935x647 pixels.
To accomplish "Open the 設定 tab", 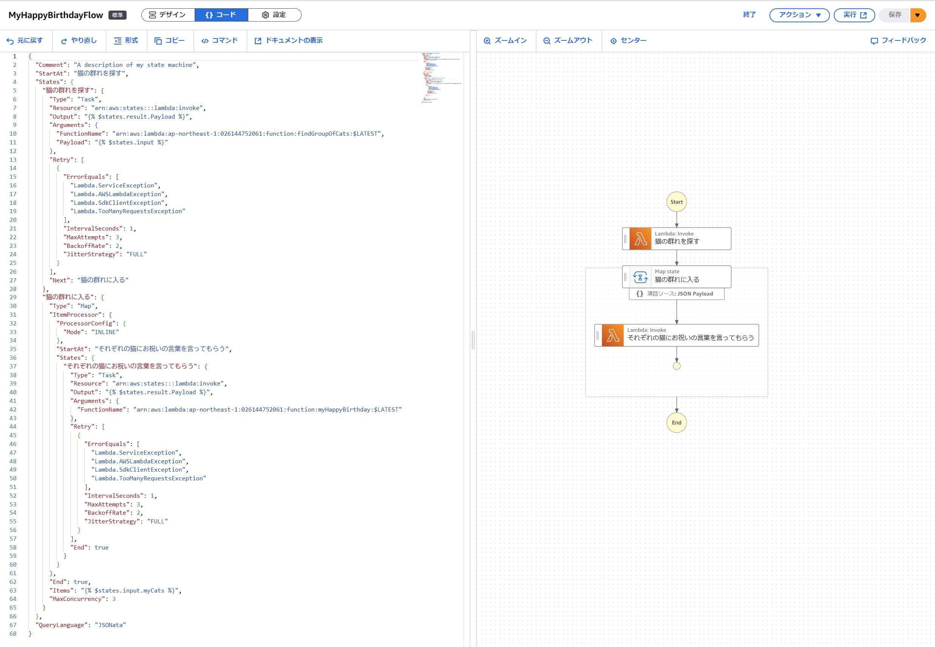I will (x=274, y=15).
